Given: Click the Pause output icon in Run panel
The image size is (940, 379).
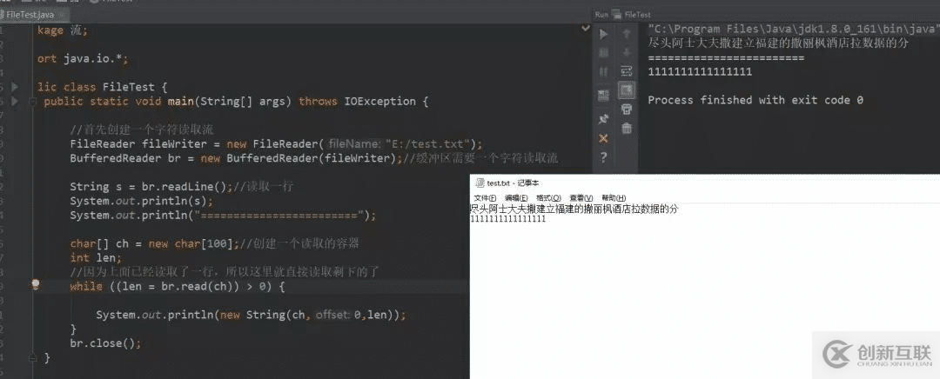Looking at the screenshot, I should click(x=604, y=71).
